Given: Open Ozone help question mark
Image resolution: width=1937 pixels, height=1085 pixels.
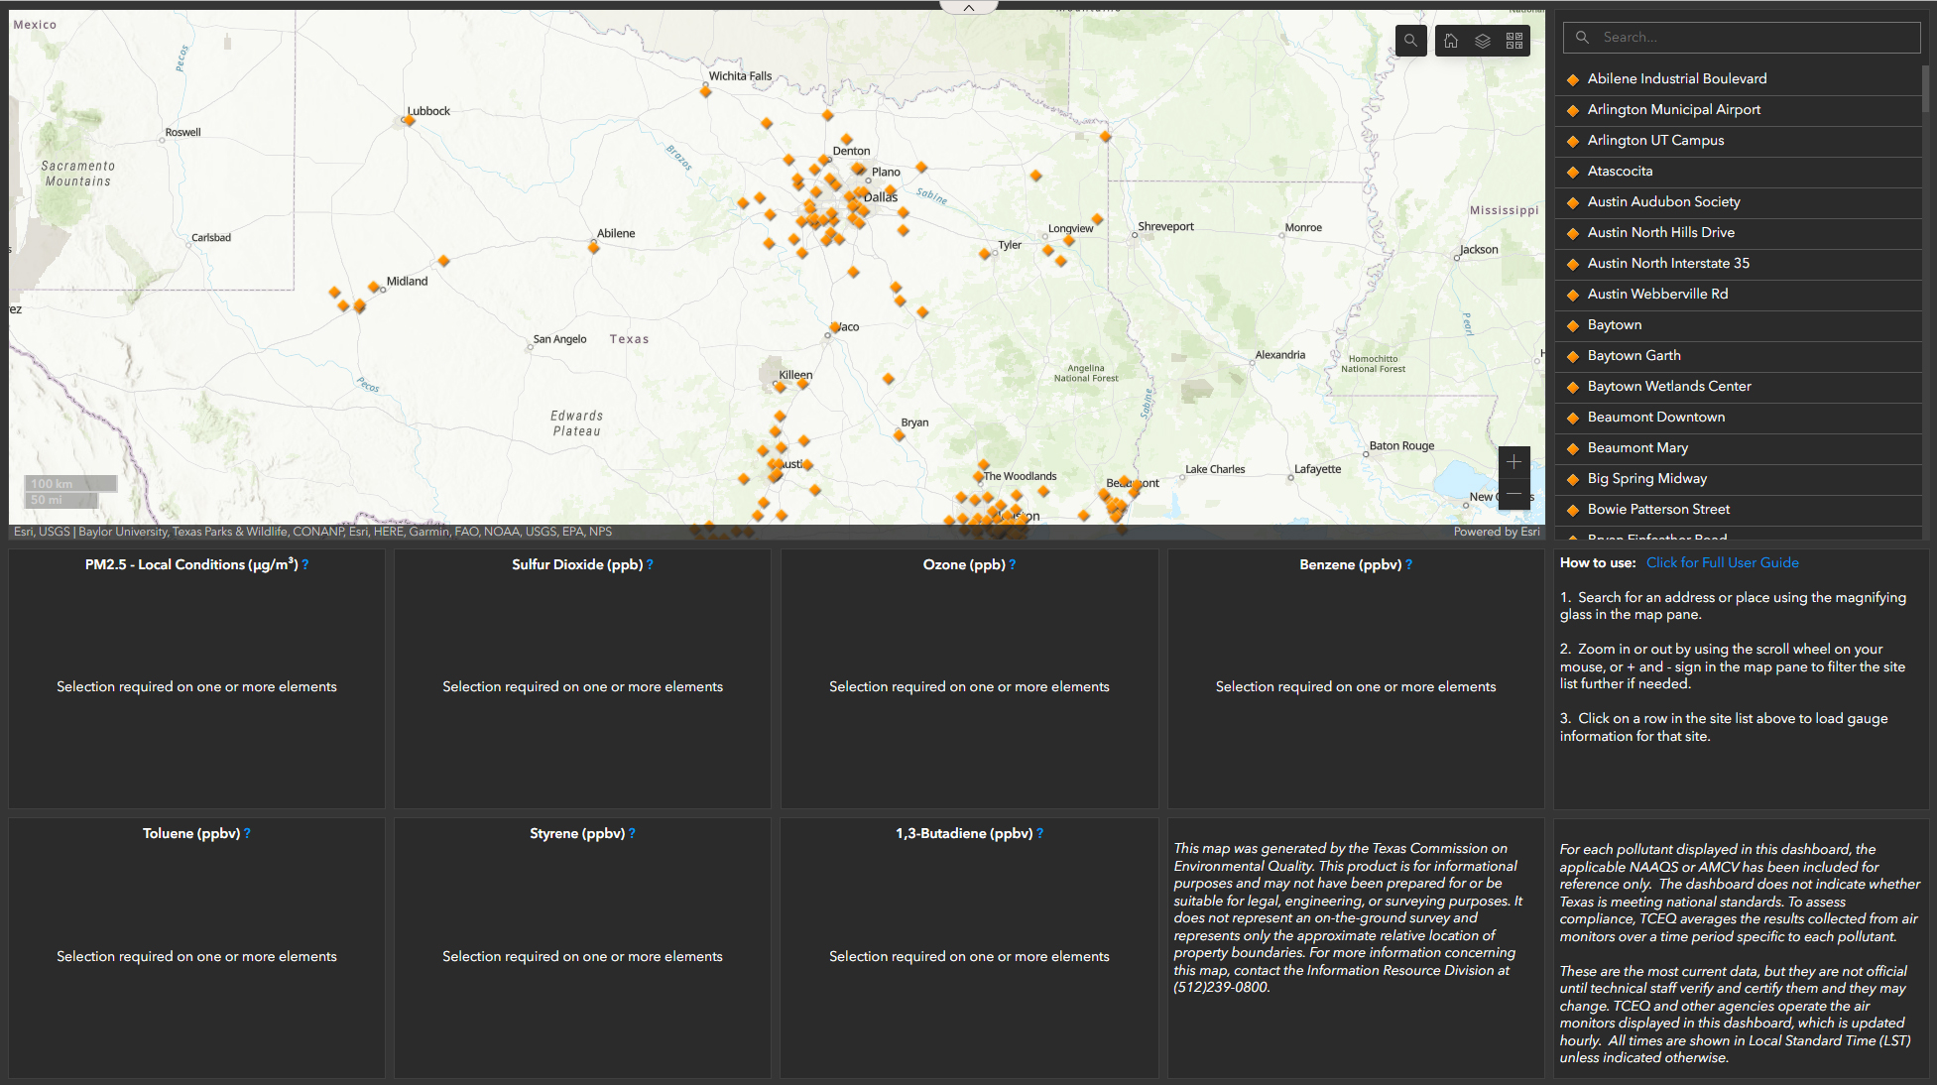Looking at the screenshot, I should (1012, 564).
